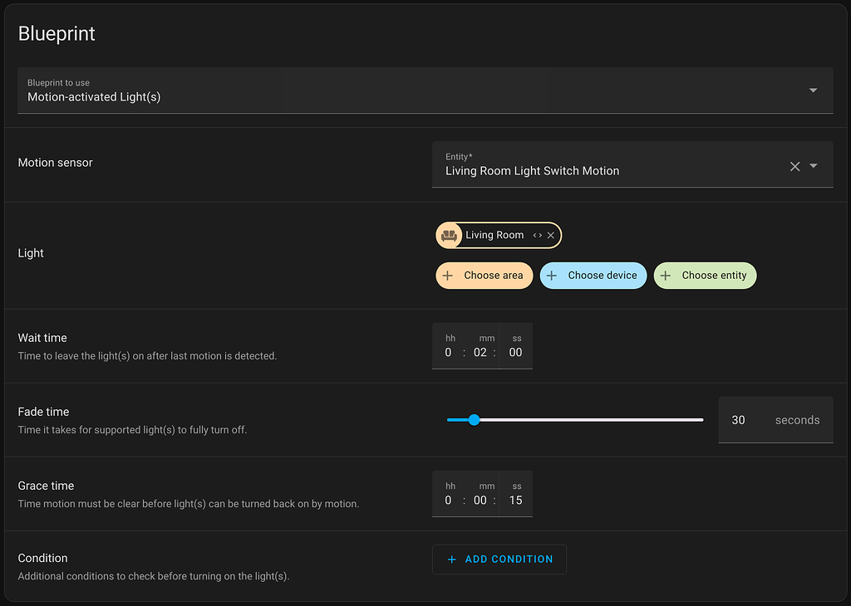Select the Wait time minutes field showing 02
Screen dimensions: 851x606
tap(480, 352)
